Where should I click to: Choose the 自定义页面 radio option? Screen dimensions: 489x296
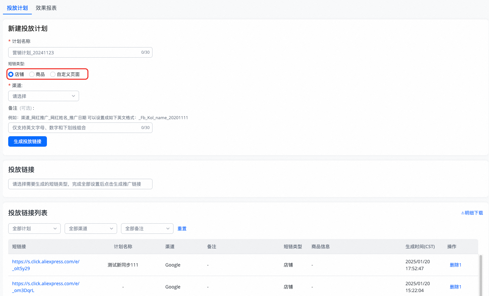point(53,74)
